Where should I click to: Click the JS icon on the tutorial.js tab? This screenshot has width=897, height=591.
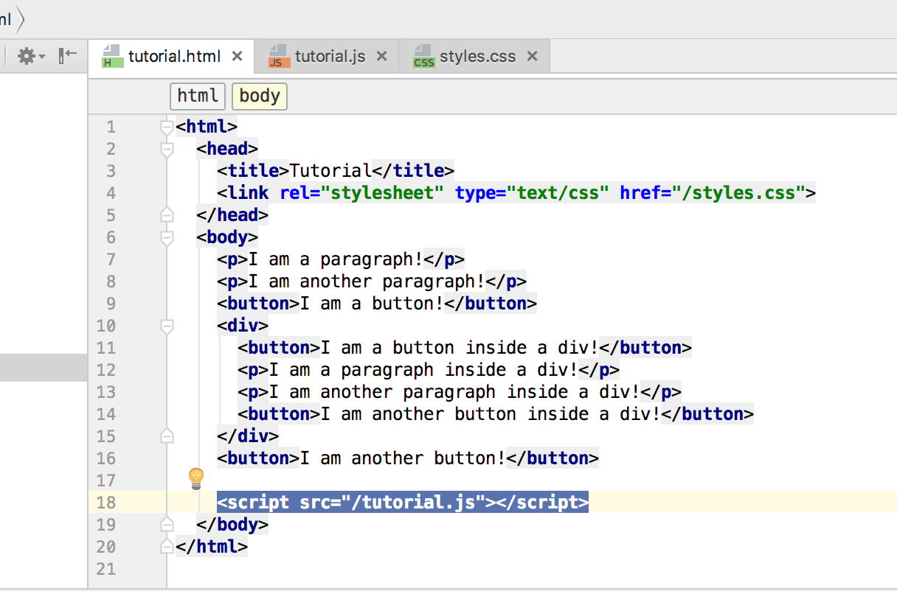click(x=277, y=55)
